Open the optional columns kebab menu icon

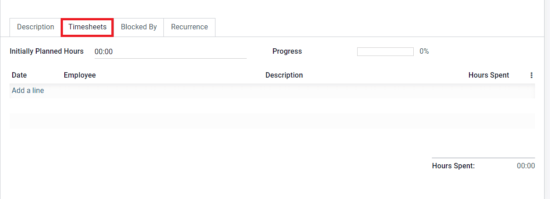tap(531, 75)
